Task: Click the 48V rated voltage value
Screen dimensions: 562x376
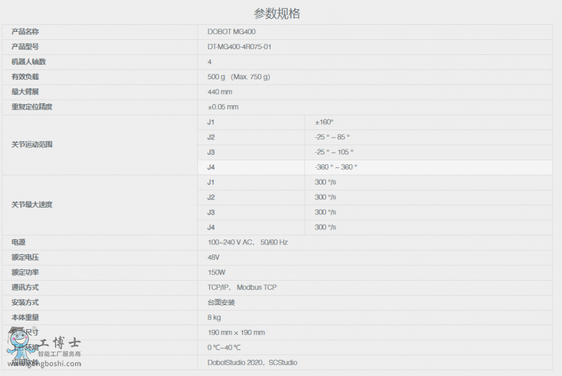Action: coord(214,258)
